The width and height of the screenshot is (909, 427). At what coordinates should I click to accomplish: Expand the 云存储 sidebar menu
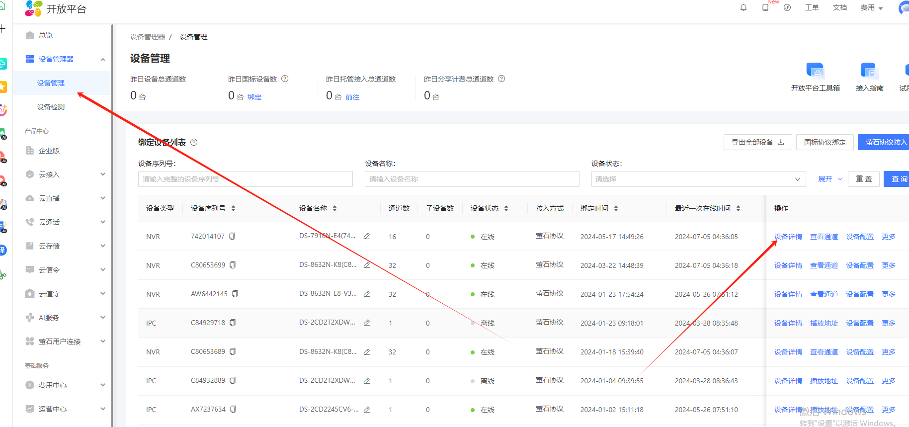103,246
